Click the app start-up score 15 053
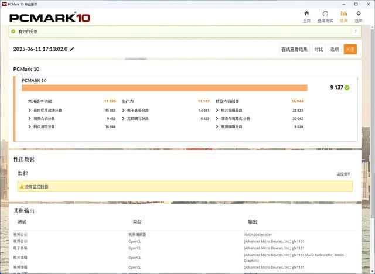This screenshot has height=274, width=375. [x=110, y=111]
